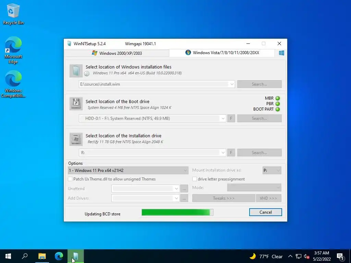Open Recycle Bin desktop icon

click(13, 14)
